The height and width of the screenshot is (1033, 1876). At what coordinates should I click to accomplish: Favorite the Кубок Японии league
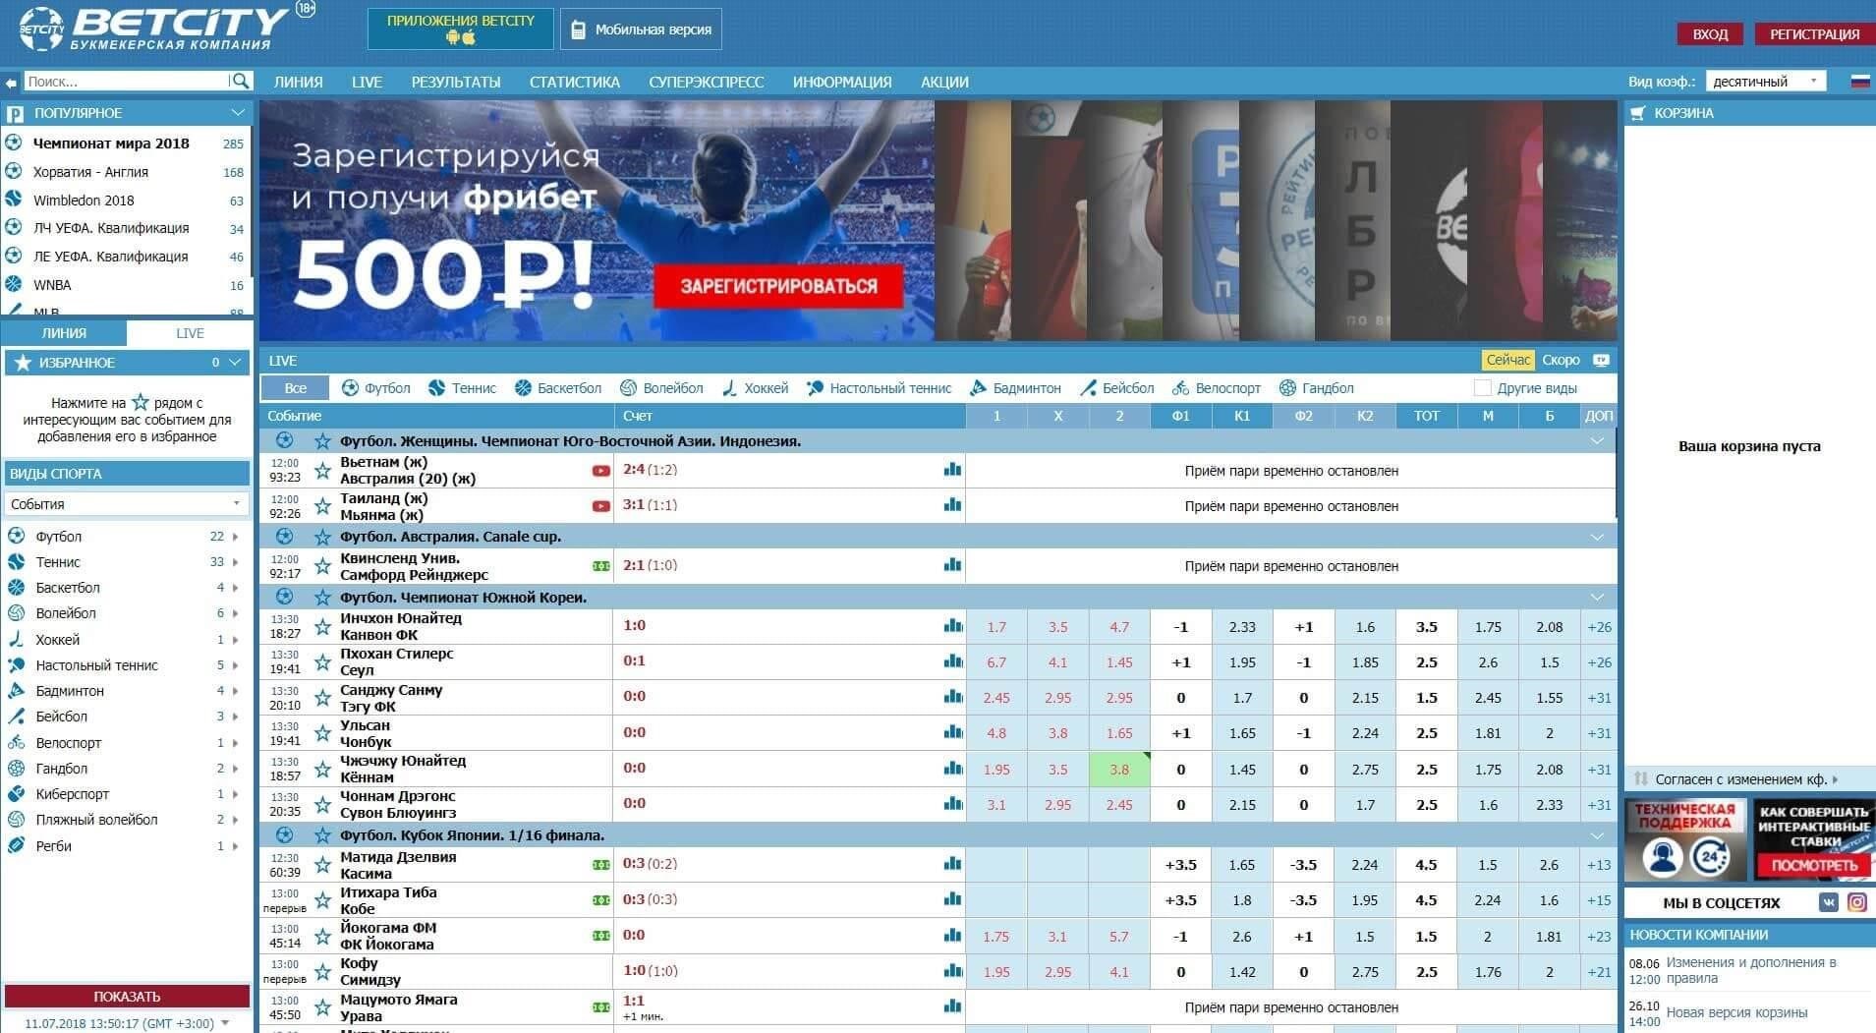(321, 835)
